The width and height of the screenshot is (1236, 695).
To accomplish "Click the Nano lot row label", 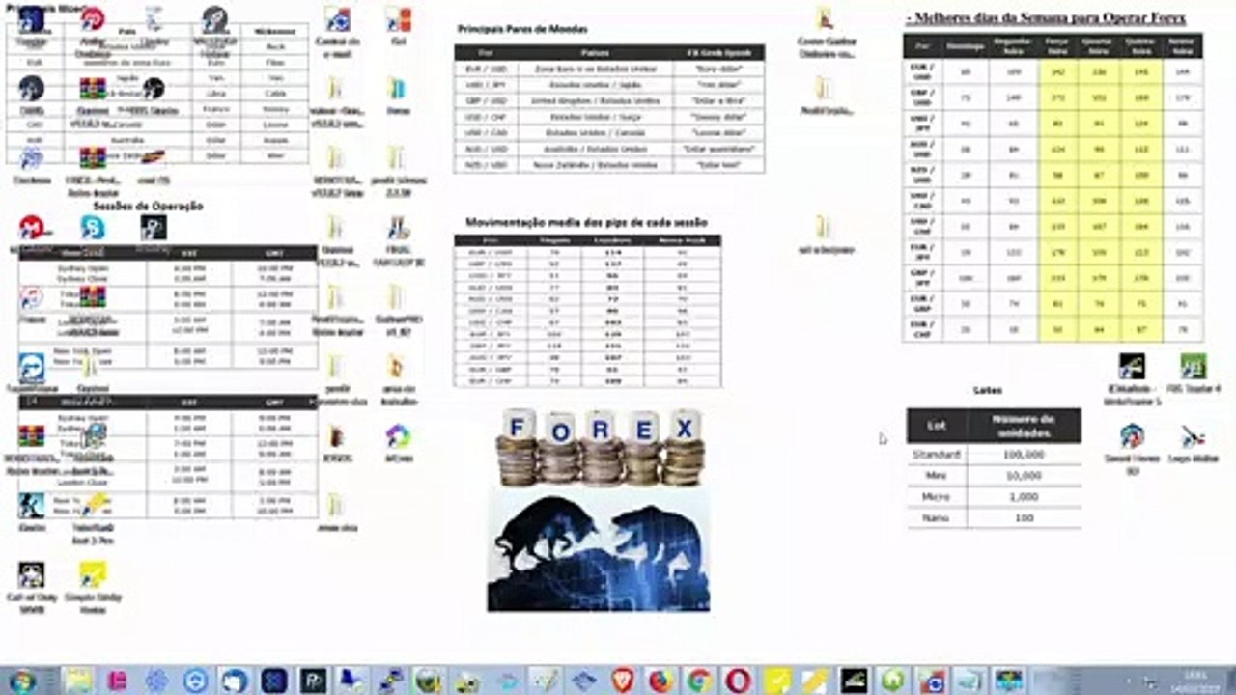I will tap(937, 518).
